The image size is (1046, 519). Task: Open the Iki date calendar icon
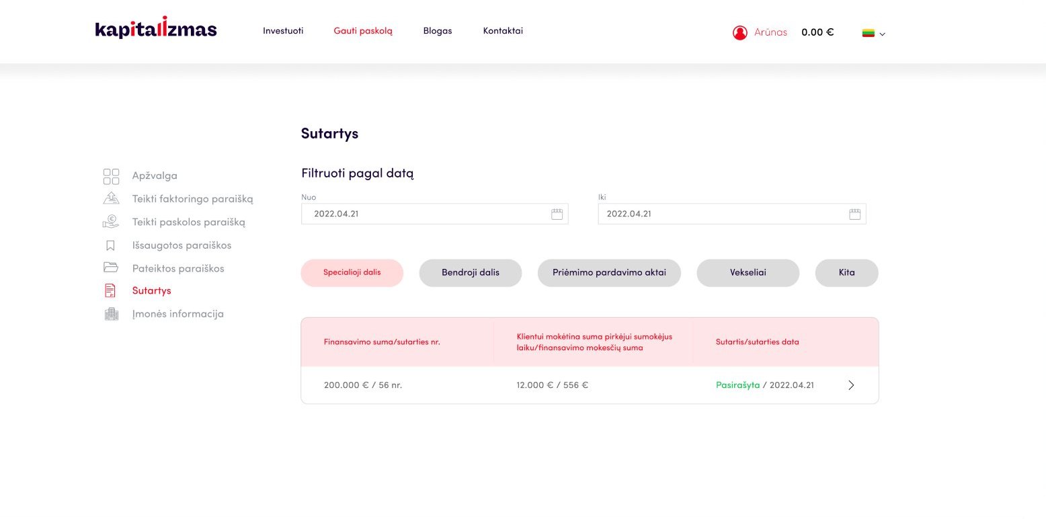pyautogui.click(x=854, y=214)
